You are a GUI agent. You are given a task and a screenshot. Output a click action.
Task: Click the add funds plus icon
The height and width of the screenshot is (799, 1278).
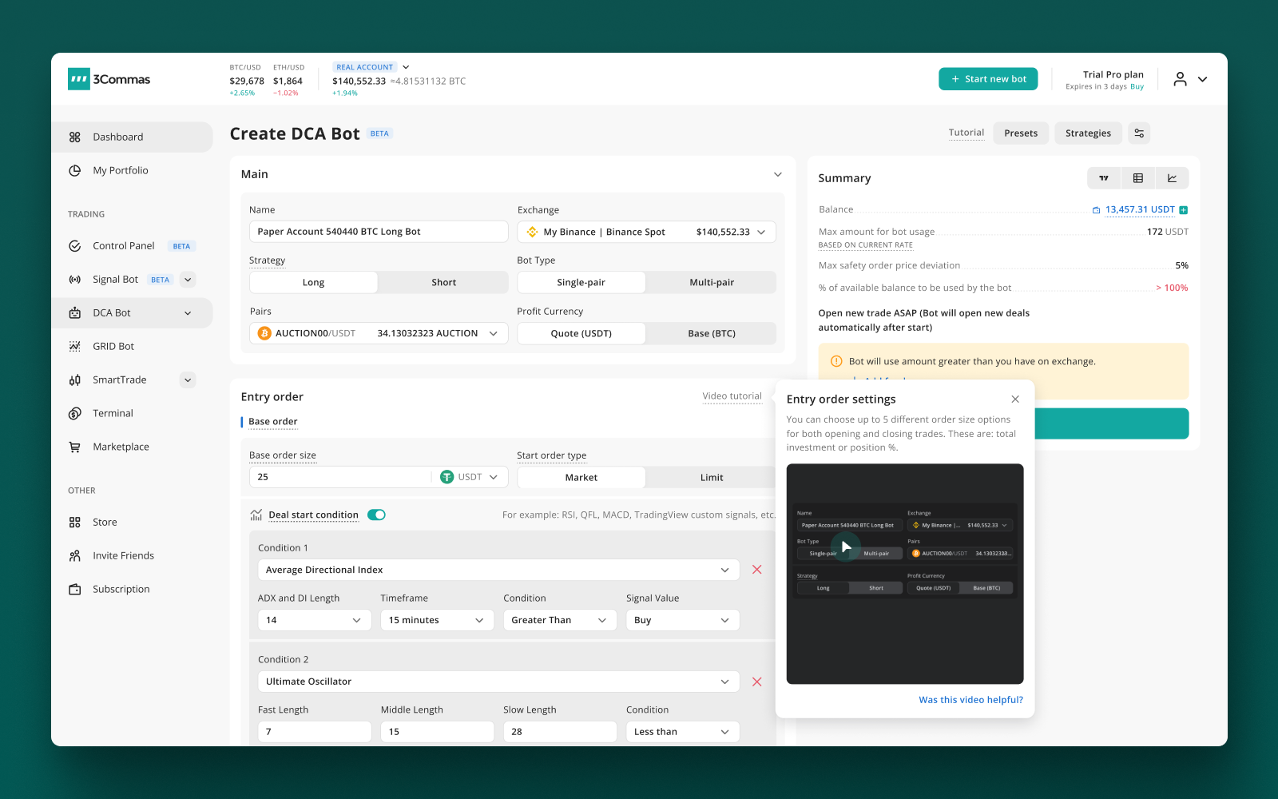pos(1184,210)
